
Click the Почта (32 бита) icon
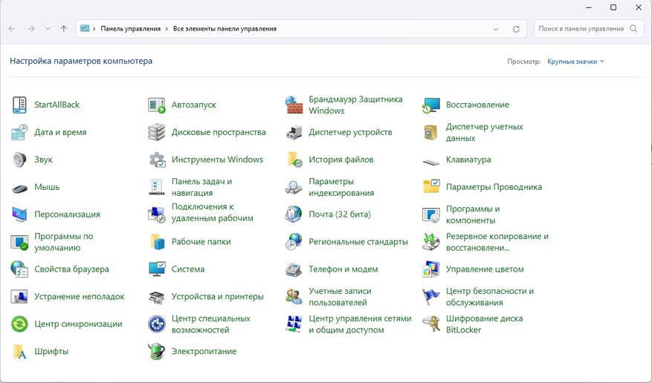(x=294, y=215)
